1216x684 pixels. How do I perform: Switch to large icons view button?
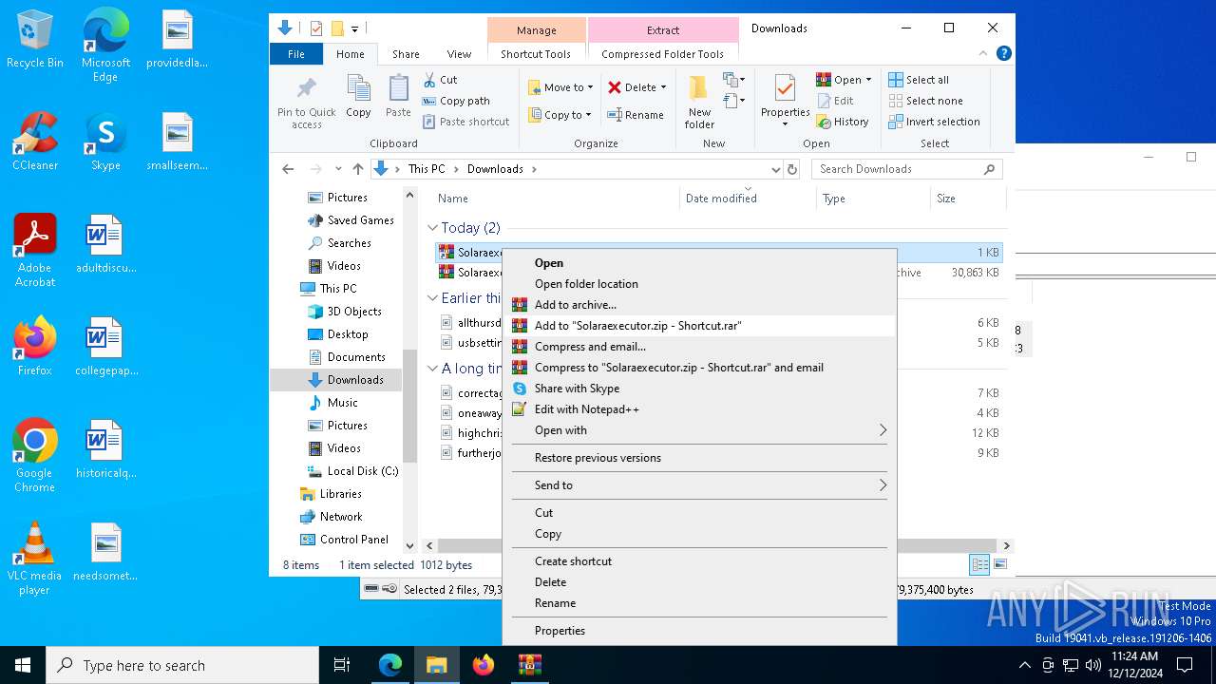coord(998,564)
